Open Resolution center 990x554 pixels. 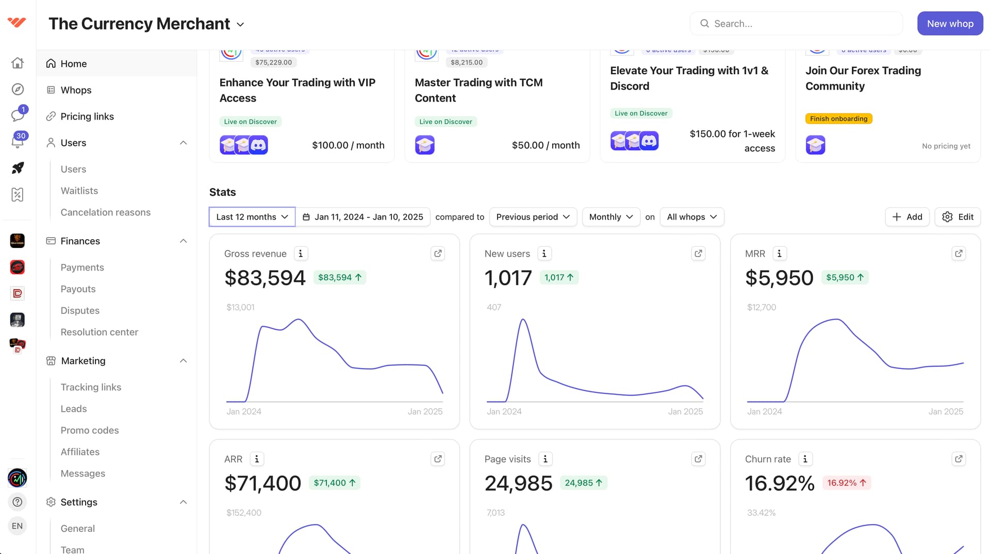[99, 332]
